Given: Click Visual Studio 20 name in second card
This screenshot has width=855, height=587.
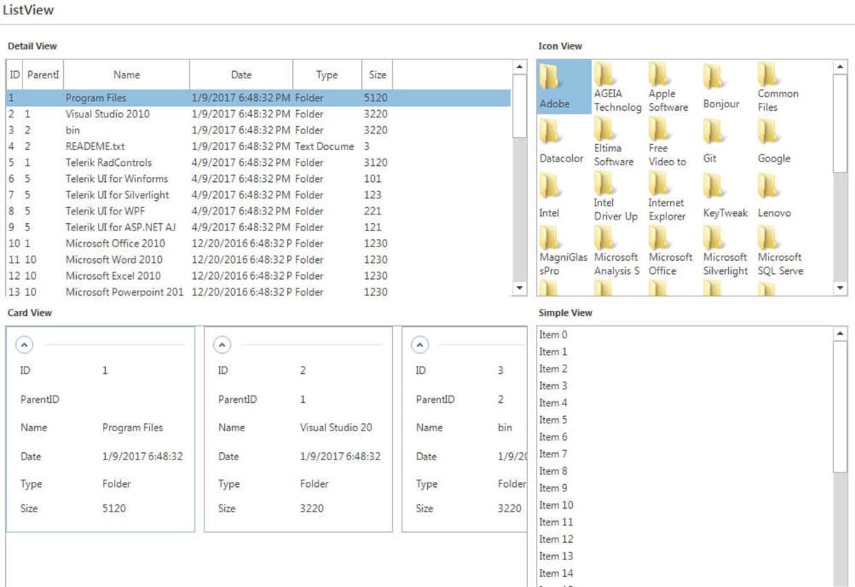Looking at the screenshot, I should point(336,428).
